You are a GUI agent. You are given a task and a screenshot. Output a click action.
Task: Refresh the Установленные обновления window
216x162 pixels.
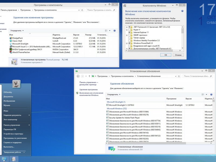(x=179, y=76)
